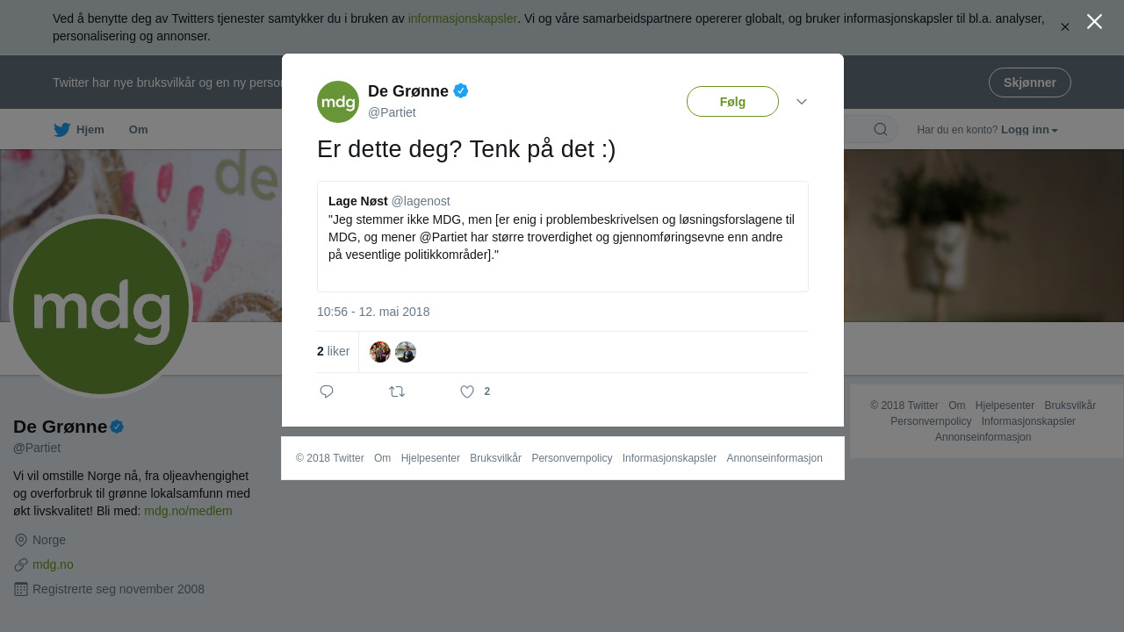Image resolution: width=1124 pixels, height=632 pixels.
Task: Click the Twitter bird Hjem icon
Action: pos(61,130)
